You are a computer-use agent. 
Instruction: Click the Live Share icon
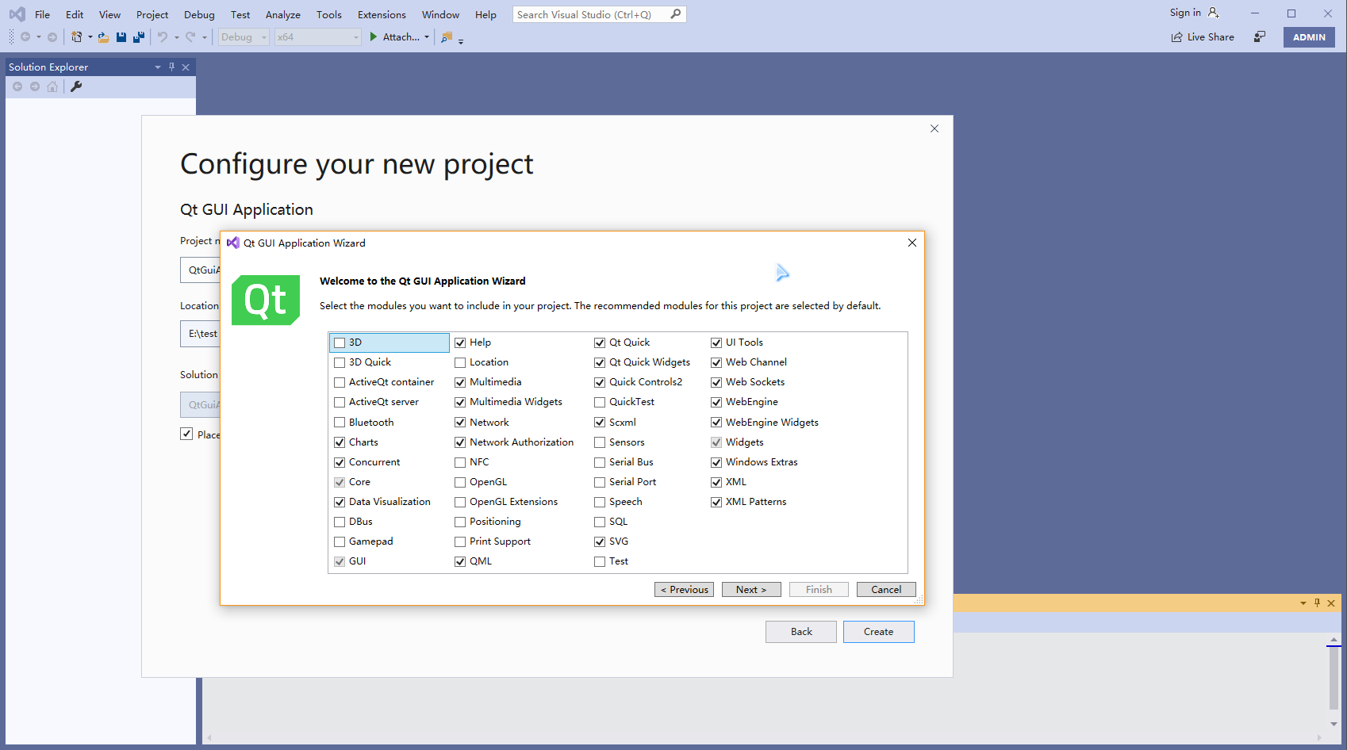point(1177,37)
